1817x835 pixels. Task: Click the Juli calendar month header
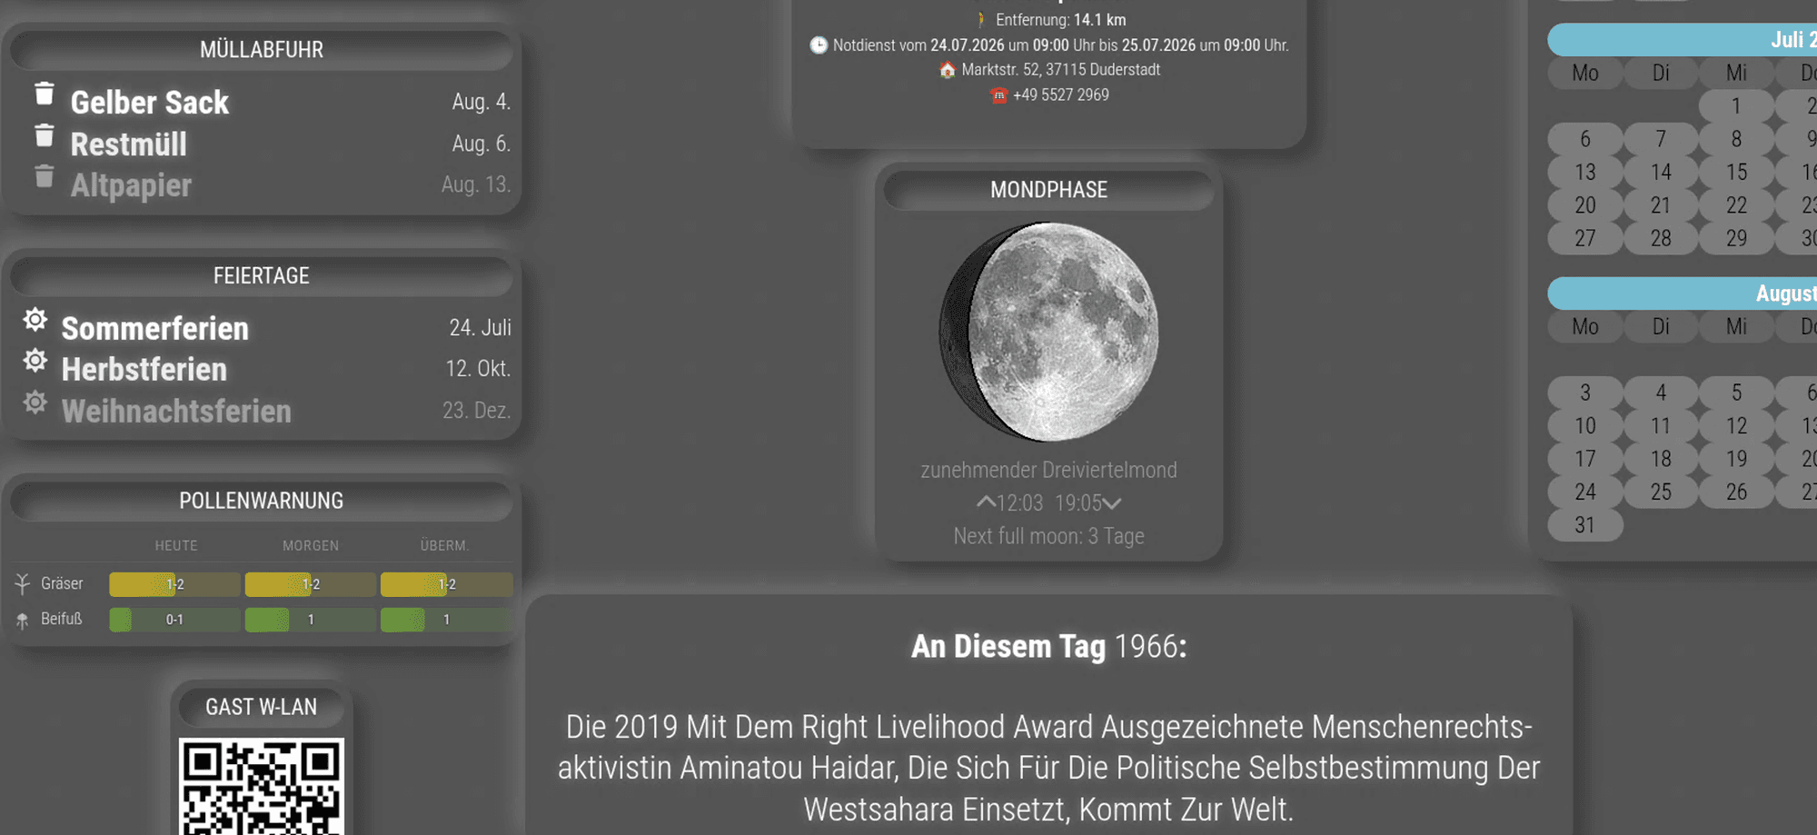click(x=1683, y=40)
